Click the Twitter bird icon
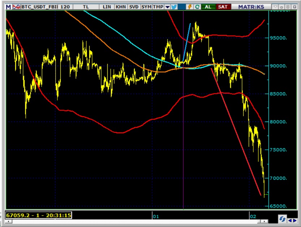 click(x=174, y=7)
